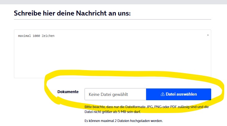Click the required asterisk in message box
227x126 pixels.
tap(208, 35)
